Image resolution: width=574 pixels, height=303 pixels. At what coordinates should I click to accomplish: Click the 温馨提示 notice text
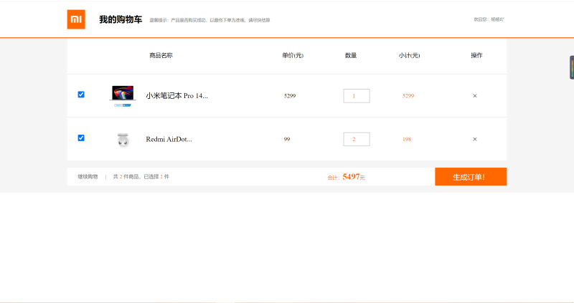point(210,20)
